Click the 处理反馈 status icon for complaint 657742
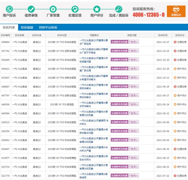 click(x=175, y=51)
